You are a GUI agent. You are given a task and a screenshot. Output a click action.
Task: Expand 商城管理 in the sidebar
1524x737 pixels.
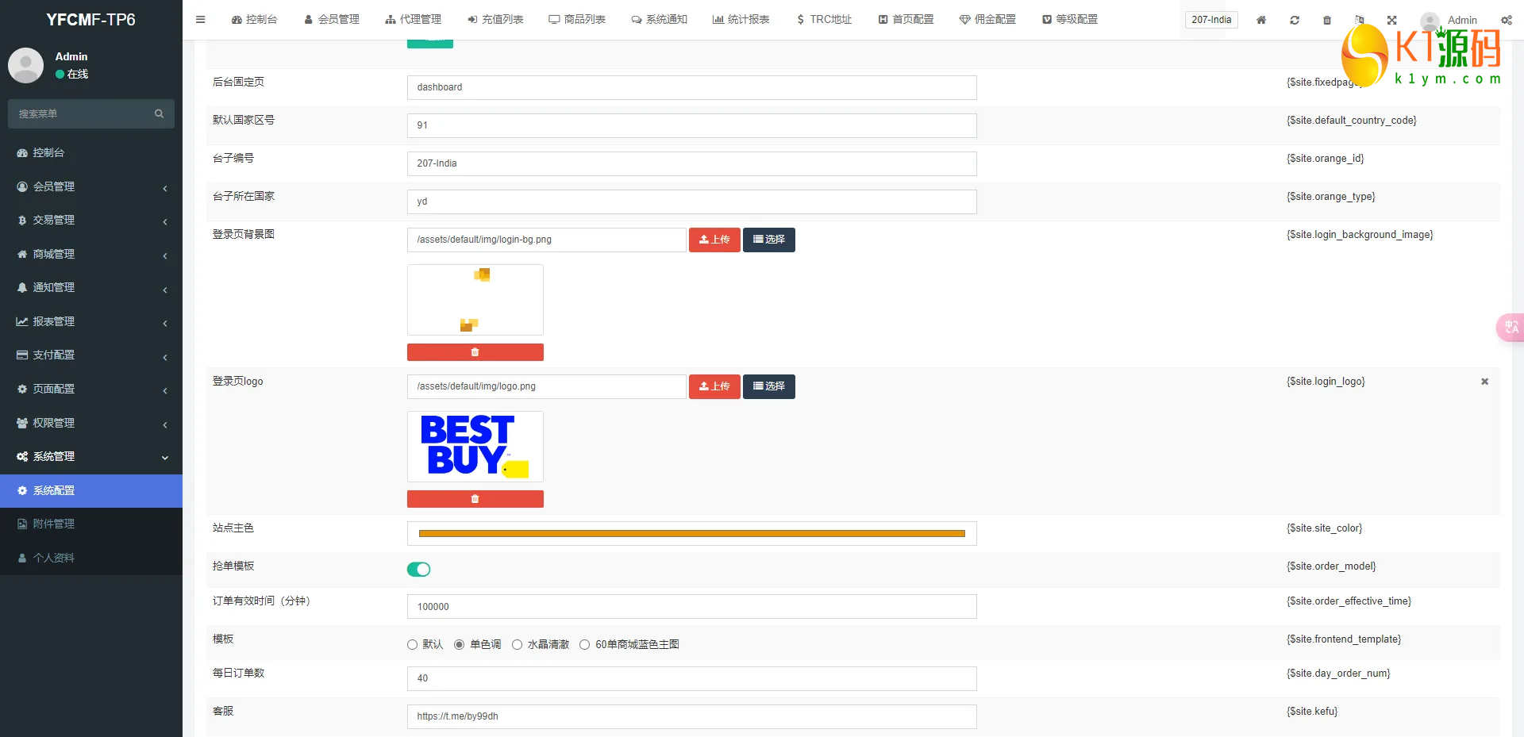click(91, 254)
